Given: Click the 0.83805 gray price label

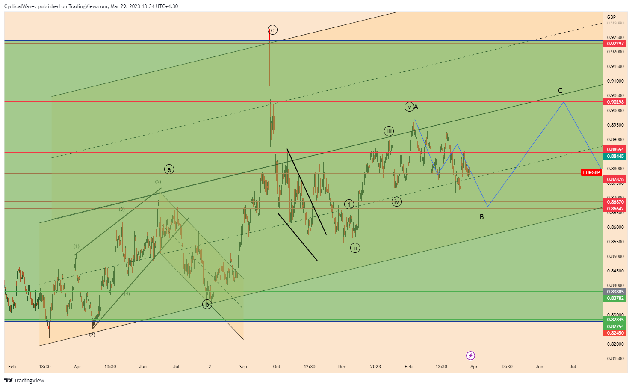Looking at the screenshot, I should [x=615, y=292].
